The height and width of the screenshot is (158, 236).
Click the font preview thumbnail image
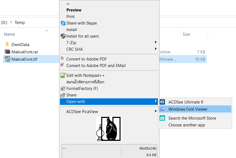[109, 129]
